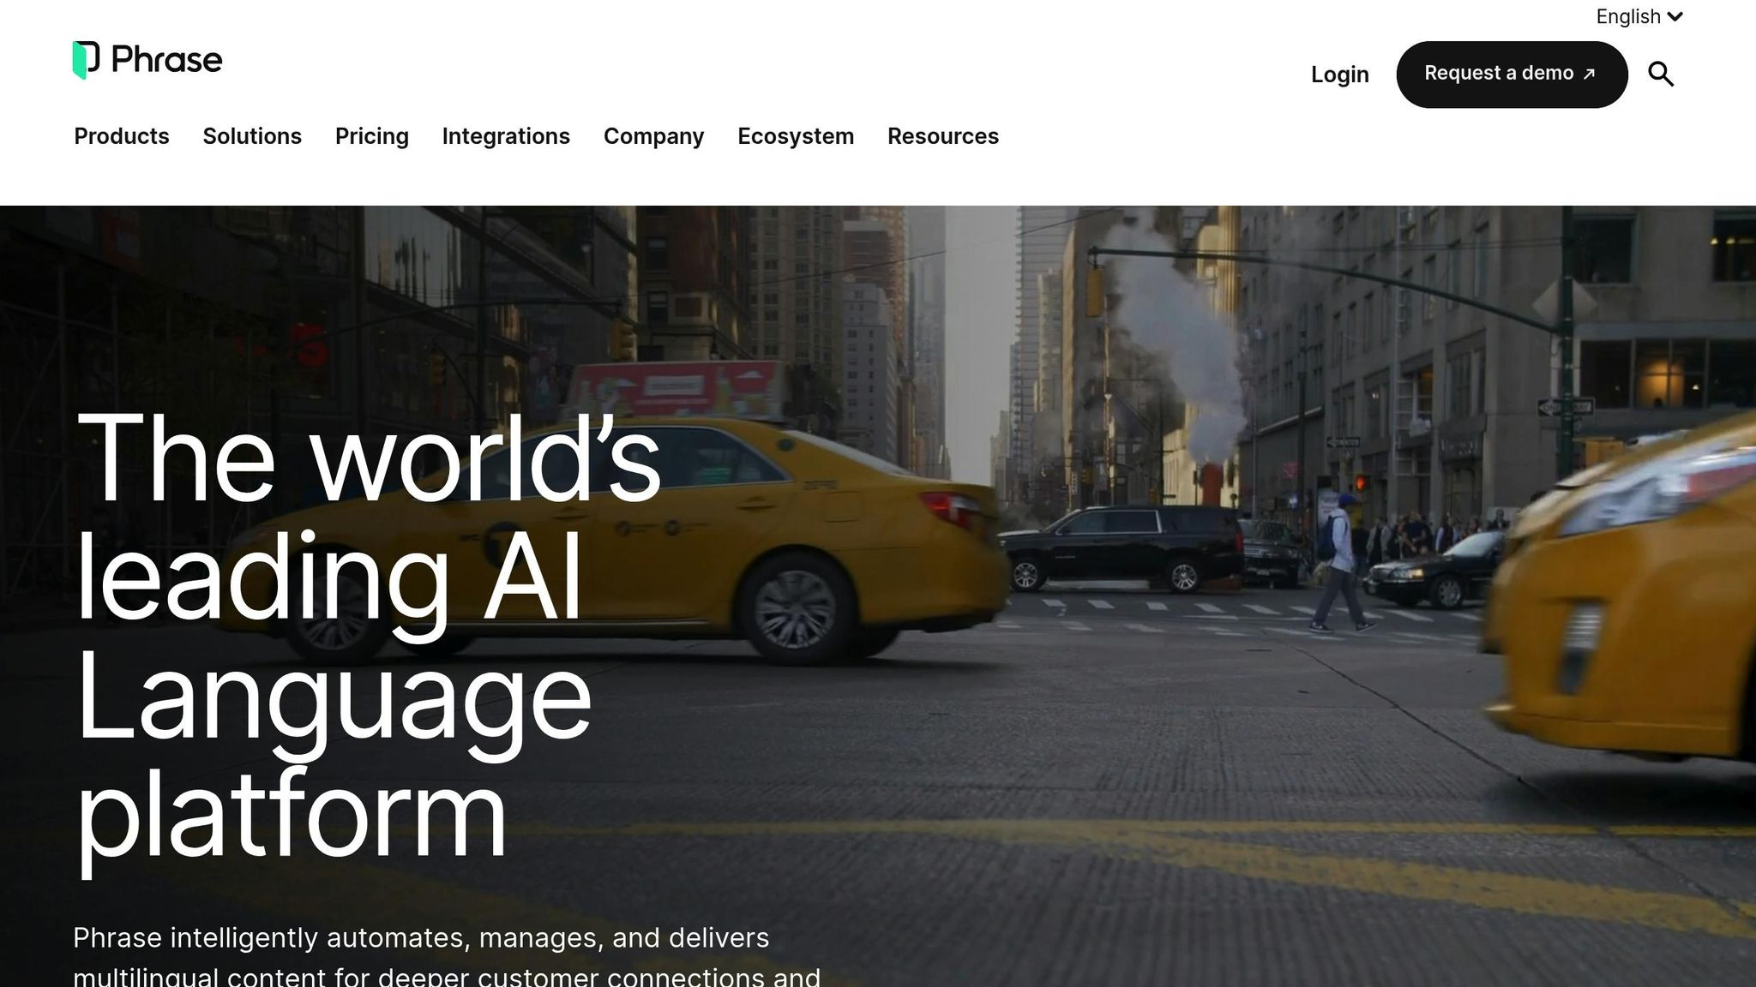Go to the Pricing page
Screen dimensions: 1756x987
click(372, 136)
